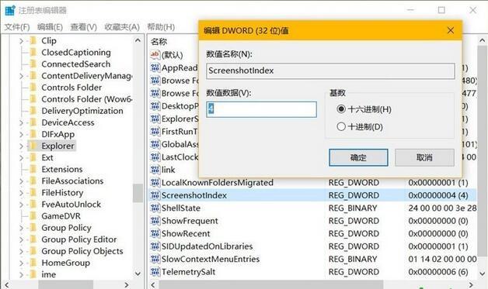Screen dimensions: 488x289
Task: Click the ShowFrequent value icon
Action: [155, 220]
